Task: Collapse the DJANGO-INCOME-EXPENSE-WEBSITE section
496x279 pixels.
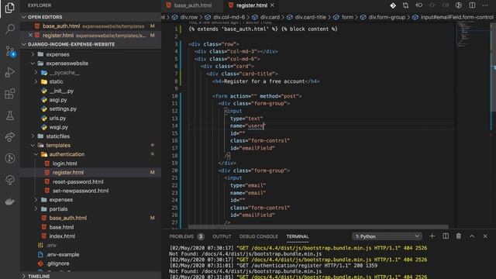Action: point(24,44)
